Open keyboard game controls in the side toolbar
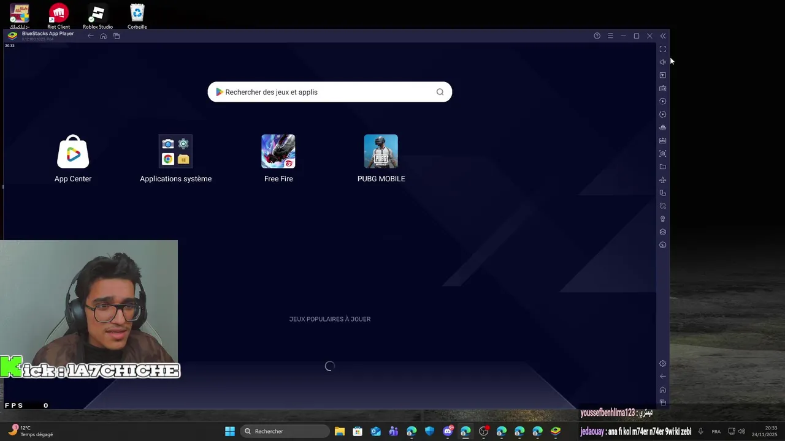785x441 pixels. point(662,88)
